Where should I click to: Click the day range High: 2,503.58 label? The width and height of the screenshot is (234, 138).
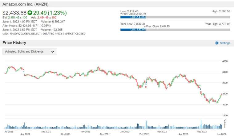pos(221,11)
